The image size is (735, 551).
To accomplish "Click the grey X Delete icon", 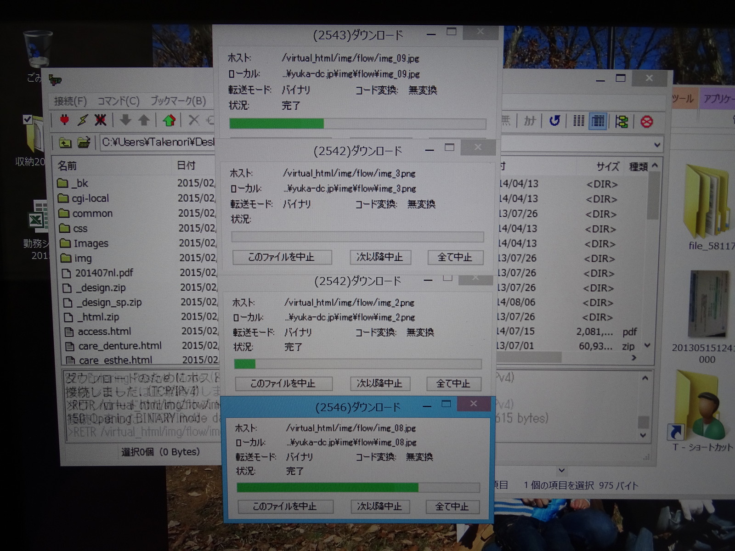I will coord(194,120).
